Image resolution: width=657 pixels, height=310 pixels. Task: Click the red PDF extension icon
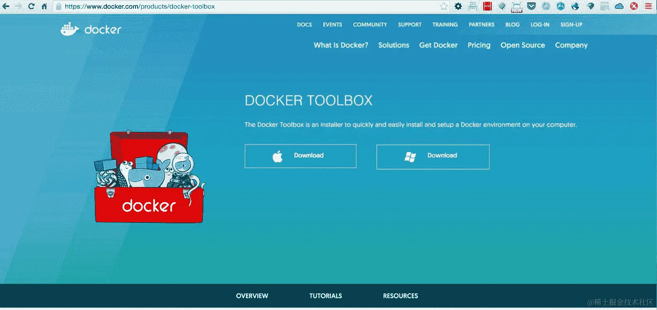click(488, 6)
